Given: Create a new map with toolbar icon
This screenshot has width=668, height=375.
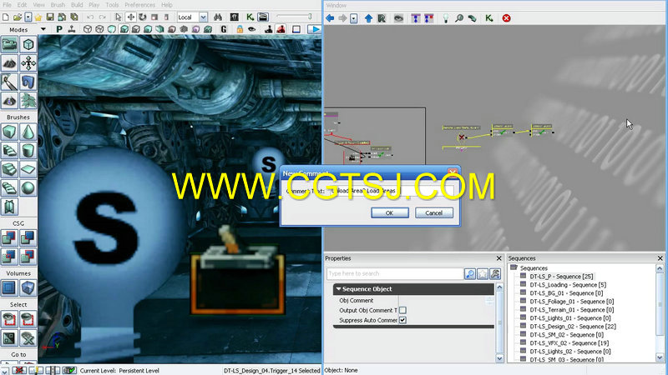Looking at the screenshot, I should pyautogui.click(x=6, y=17).
